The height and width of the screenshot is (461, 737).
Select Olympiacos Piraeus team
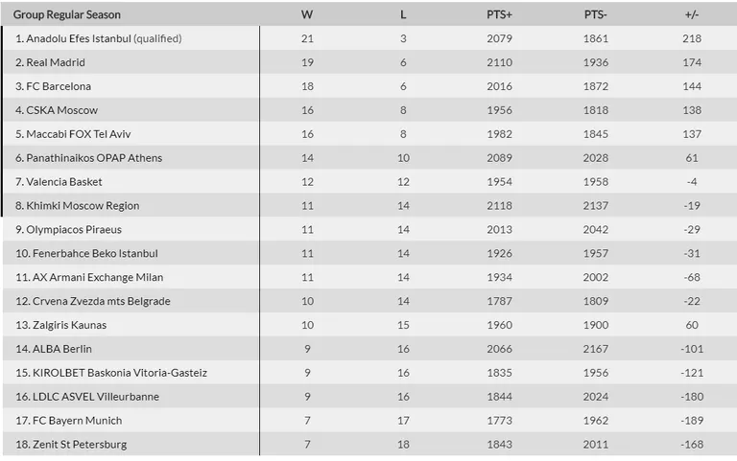pos(74,230)
